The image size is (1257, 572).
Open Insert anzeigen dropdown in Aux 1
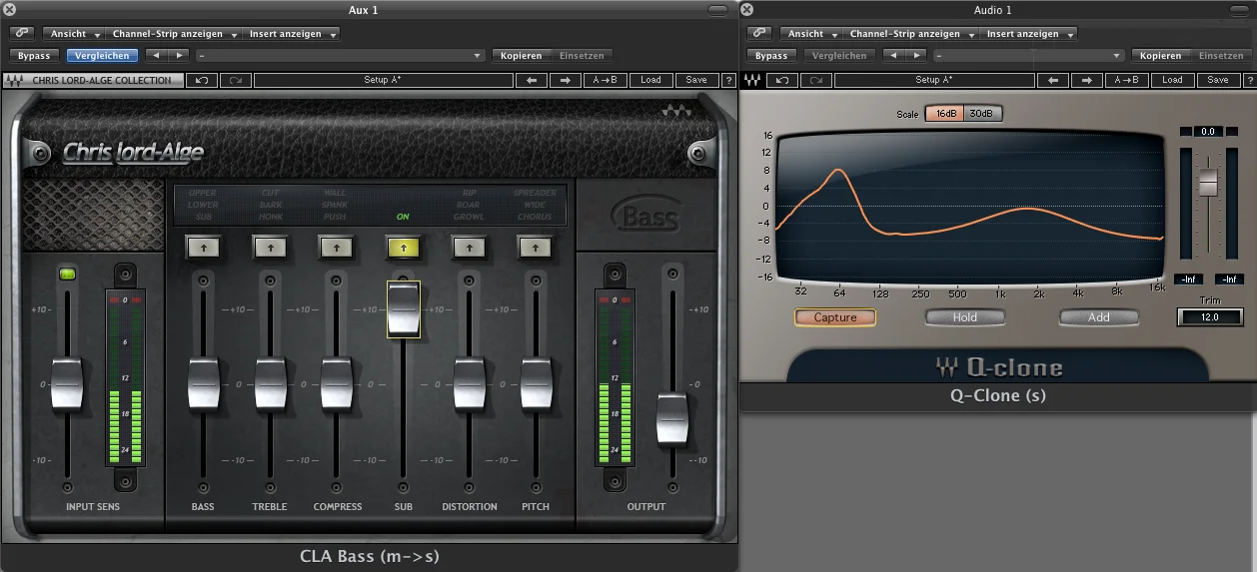[x=292, y=33]
